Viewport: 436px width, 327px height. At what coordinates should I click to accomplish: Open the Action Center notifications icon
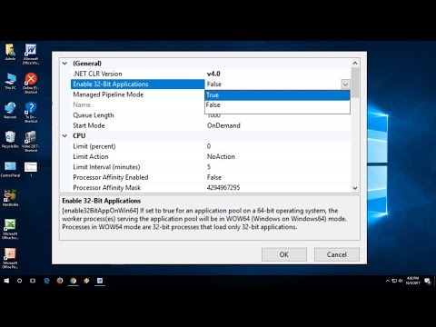[428, 281]
